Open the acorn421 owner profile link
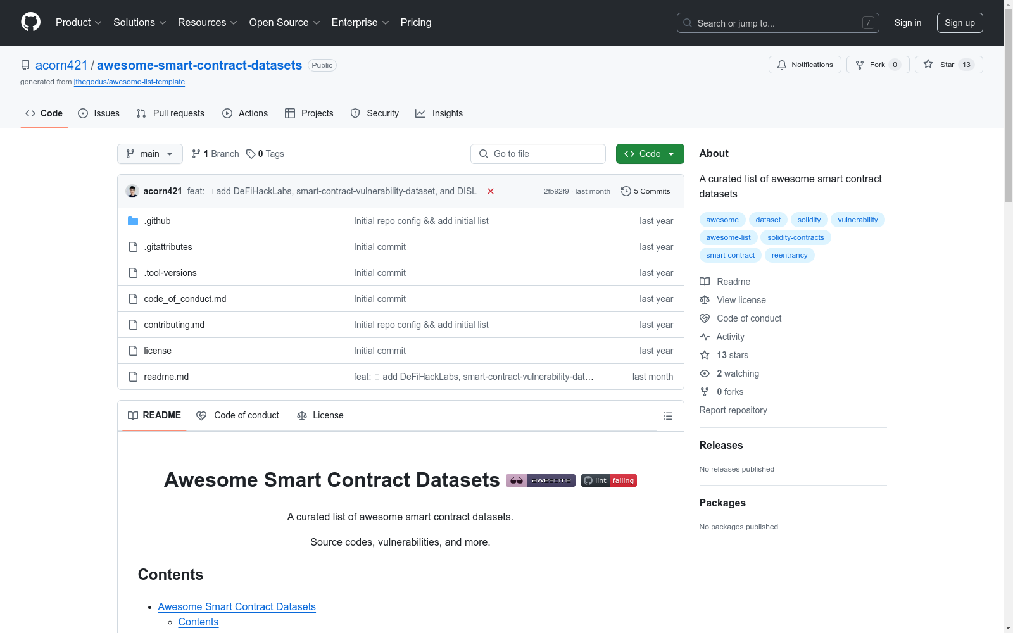The image size is (1013, 633). pos(61,65)
